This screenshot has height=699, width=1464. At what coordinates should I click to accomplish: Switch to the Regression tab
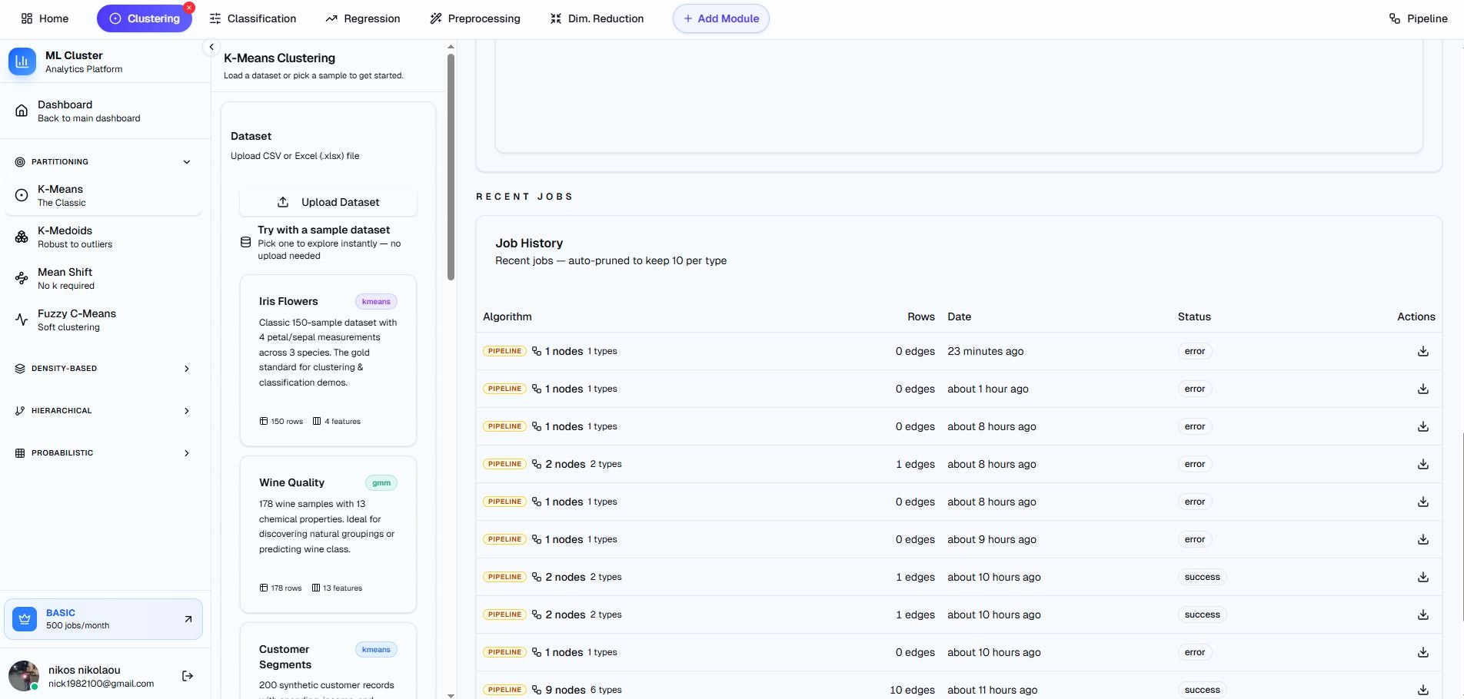tap(363, 18)
